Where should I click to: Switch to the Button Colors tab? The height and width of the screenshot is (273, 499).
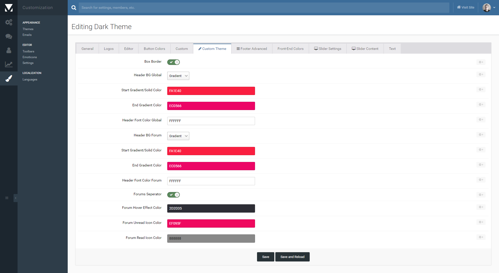pos(154,49)
